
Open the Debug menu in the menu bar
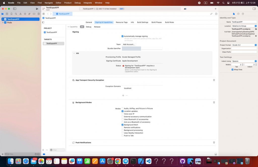tap(77, 3)
